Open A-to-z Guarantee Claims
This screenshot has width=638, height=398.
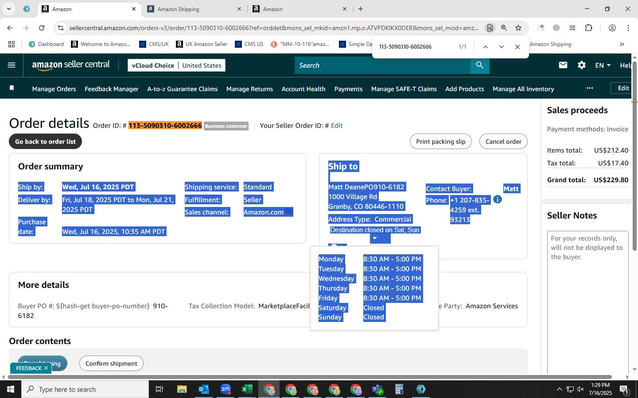pyautogui.click(x=183, y=89)
